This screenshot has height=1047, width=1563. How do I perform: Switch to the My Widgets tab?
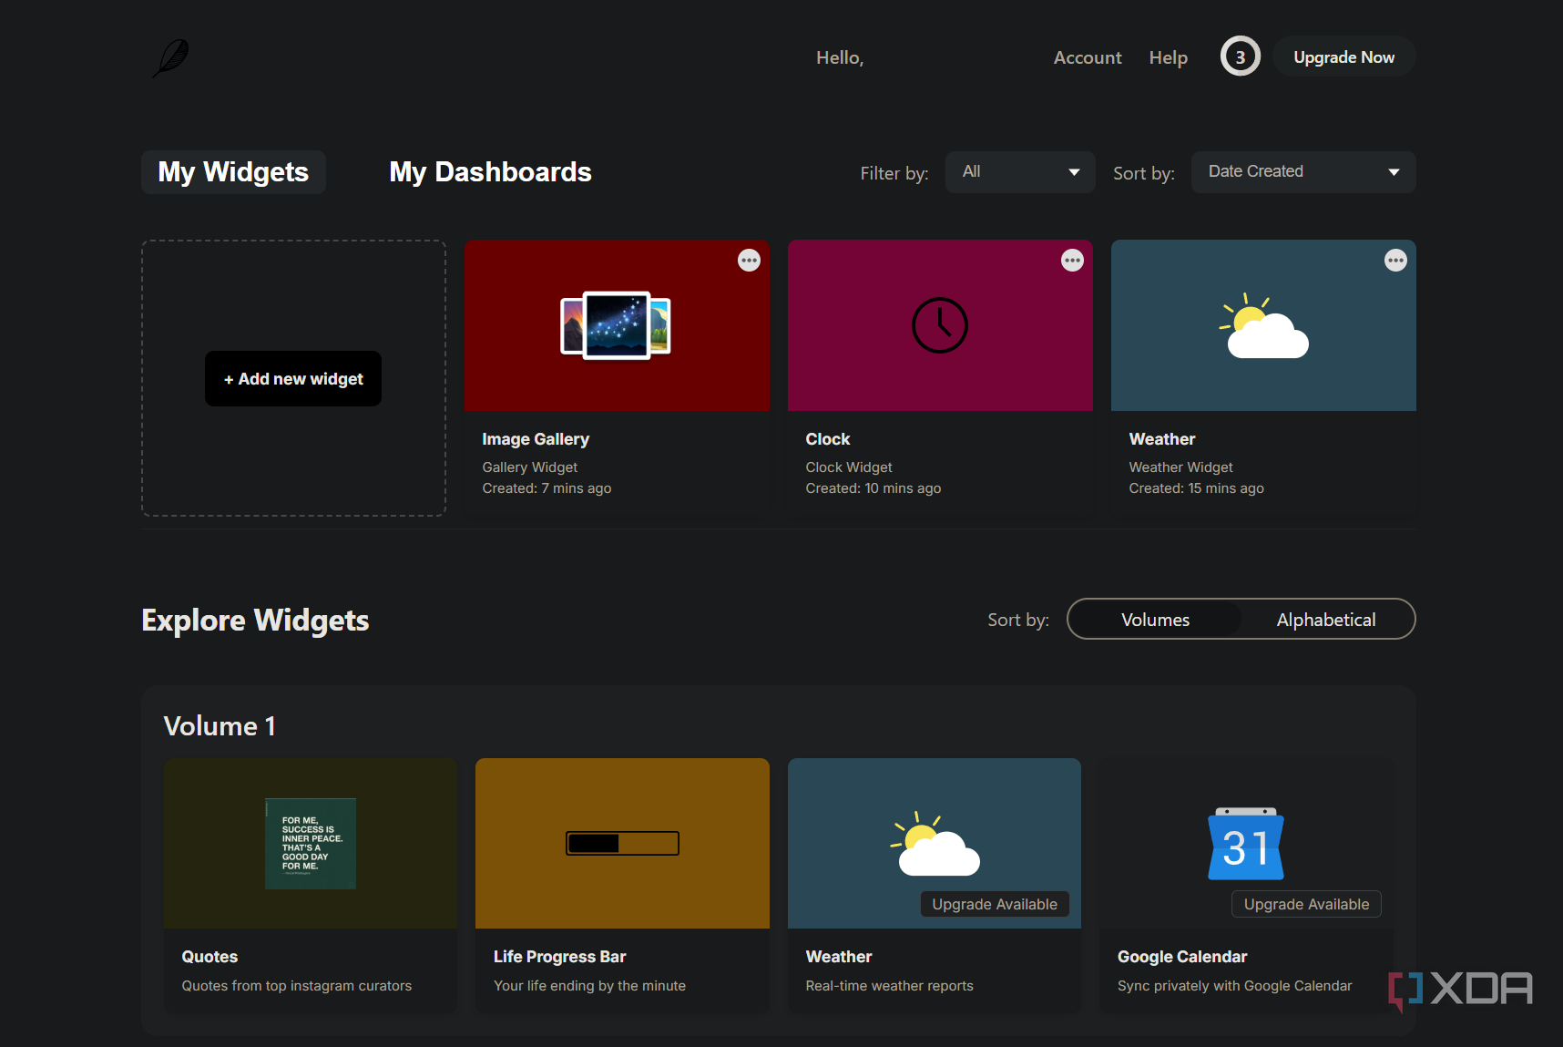pyautogui.click(x=233, y=172)
